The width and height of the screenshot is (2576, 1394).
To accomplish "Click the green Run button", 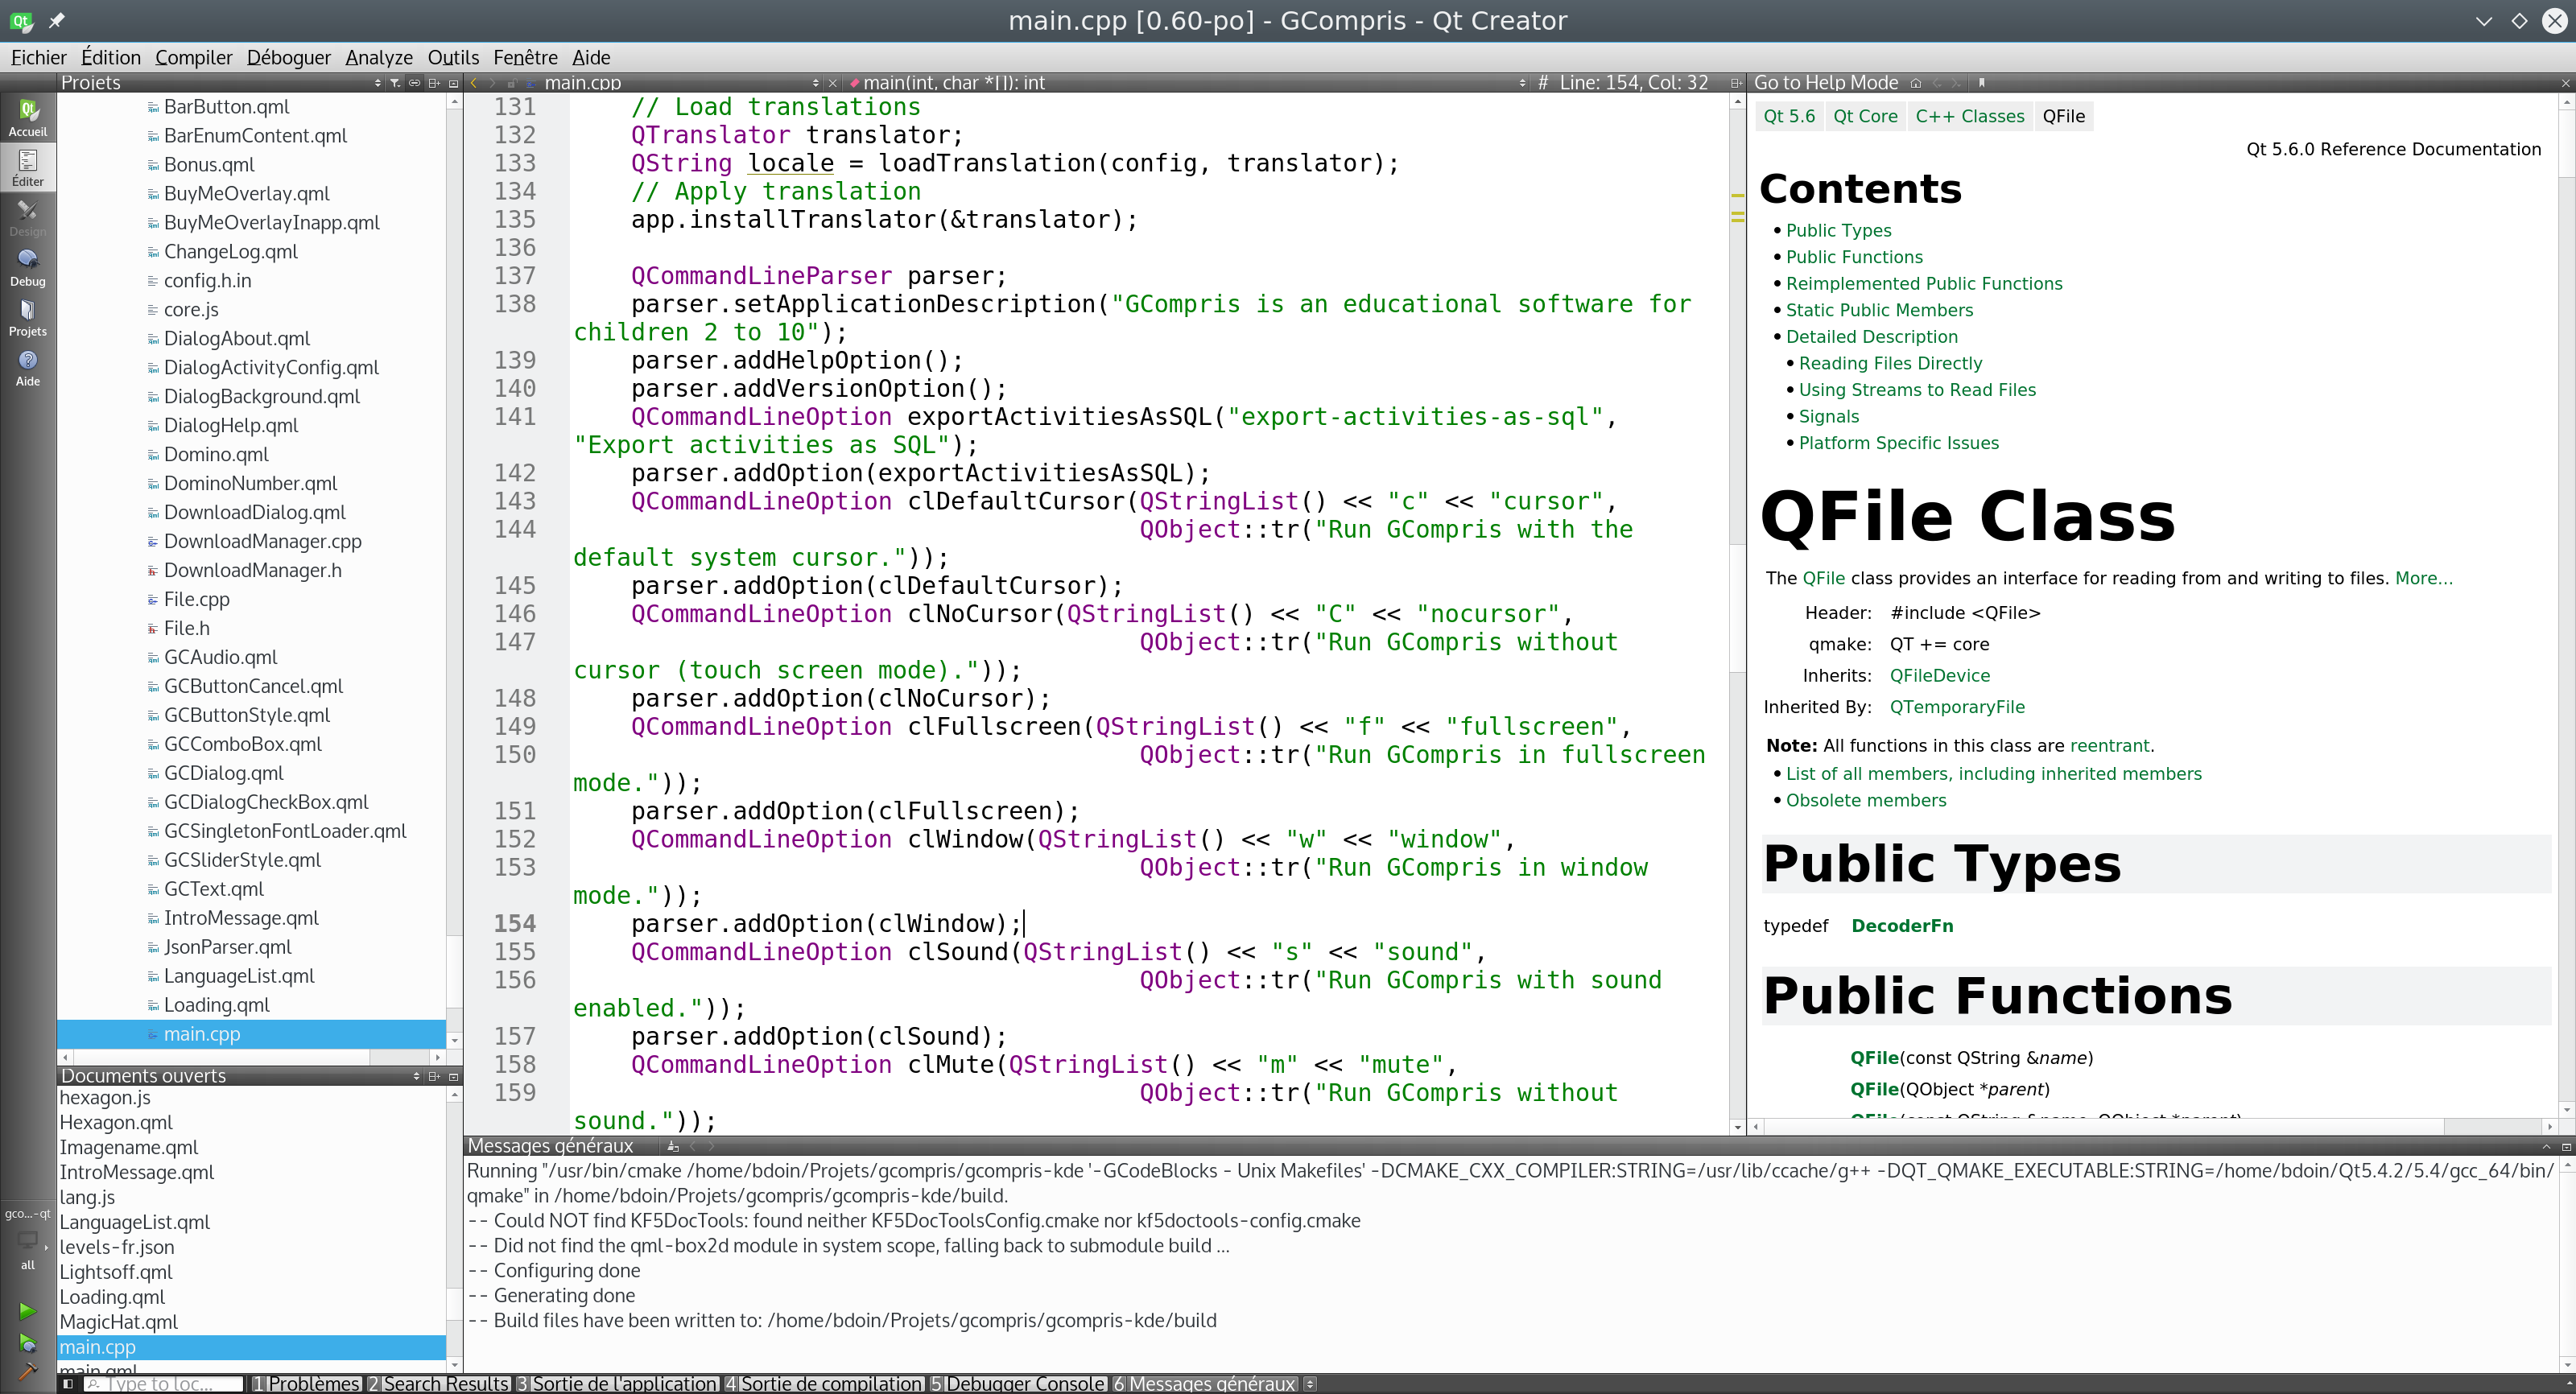I will [27, 1310].
